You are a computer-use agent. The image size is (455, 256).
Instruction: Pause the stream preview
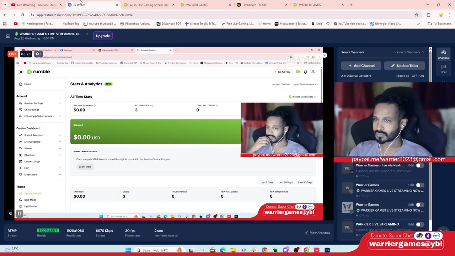pos(19,214)
